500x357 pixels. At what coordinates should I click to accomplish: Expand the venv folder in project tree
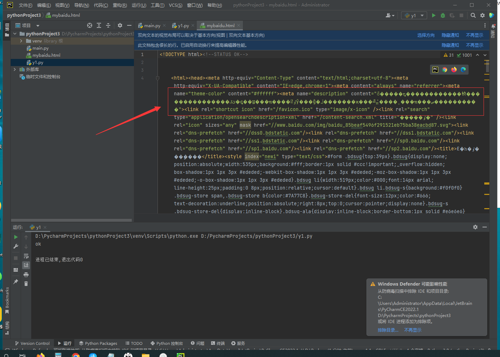(21, 41)
